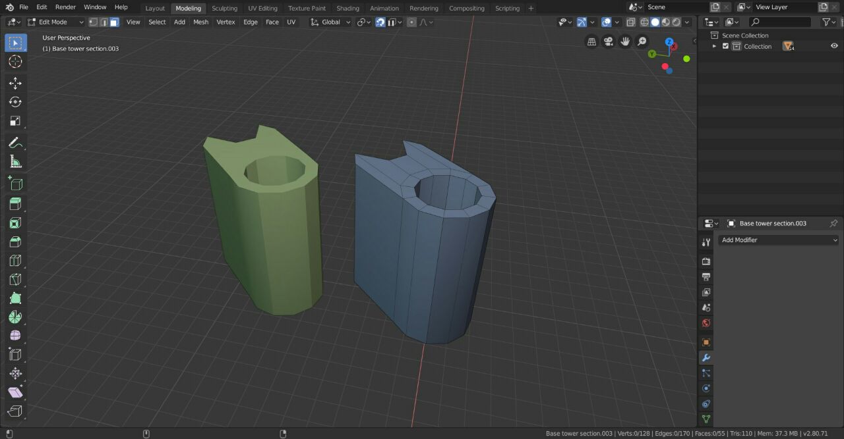
Task: Open the outliner filter dropdown
Action: pyautogui.click(x=829, y=22)
